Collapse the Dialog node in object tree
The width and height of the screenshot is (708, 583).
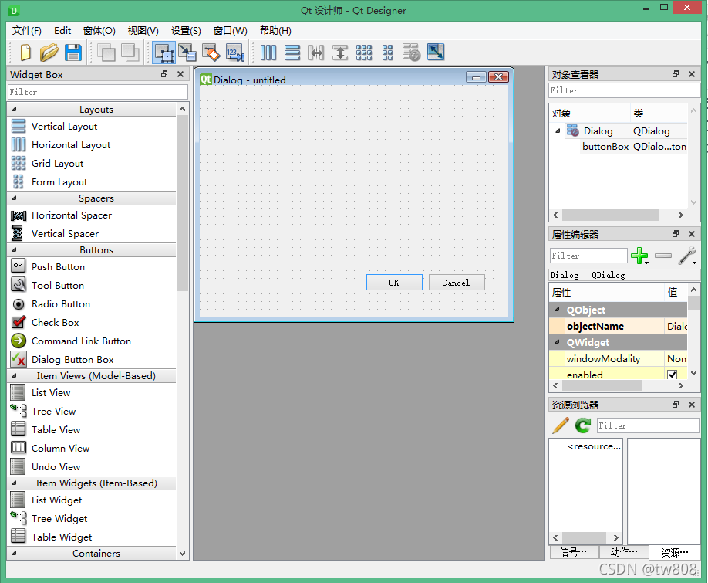[x=558, y=131]
